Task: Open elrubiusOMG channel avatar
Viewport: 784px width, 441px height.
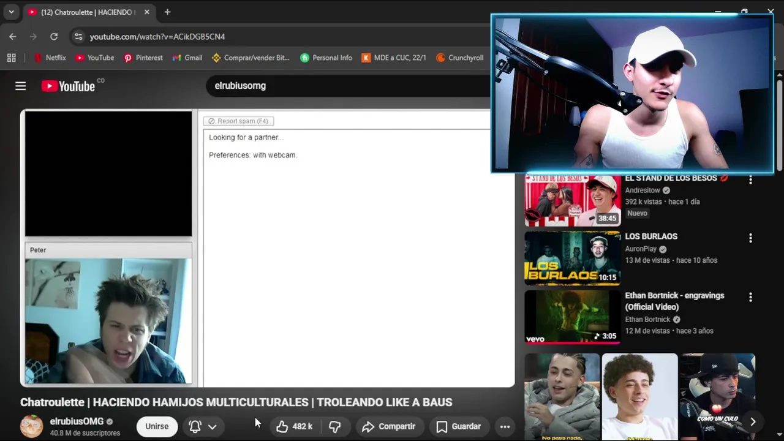Action: (x=32, y=426)
